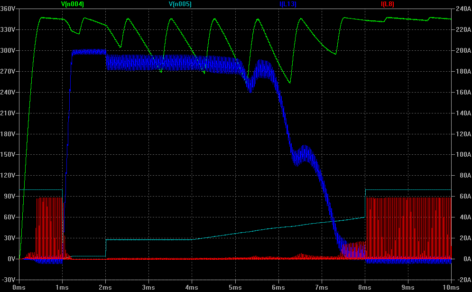Click the 3ms time axis label
The height and width of the screenshot is (292, 472).
point(148,287)
